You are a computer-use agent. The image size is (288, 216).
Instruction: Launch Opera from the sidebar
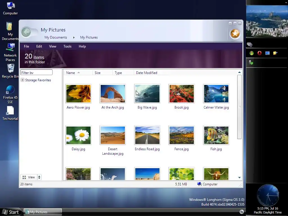coord(260,53)
